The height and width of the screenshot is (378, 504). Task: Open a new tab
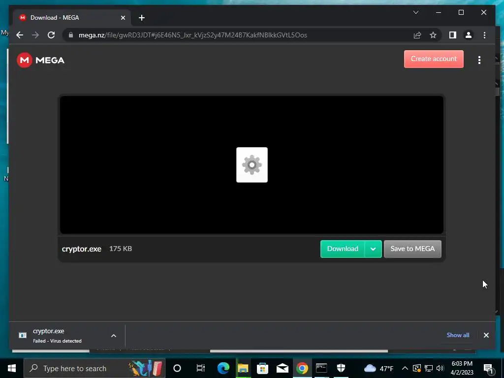(x=141, y=18)
